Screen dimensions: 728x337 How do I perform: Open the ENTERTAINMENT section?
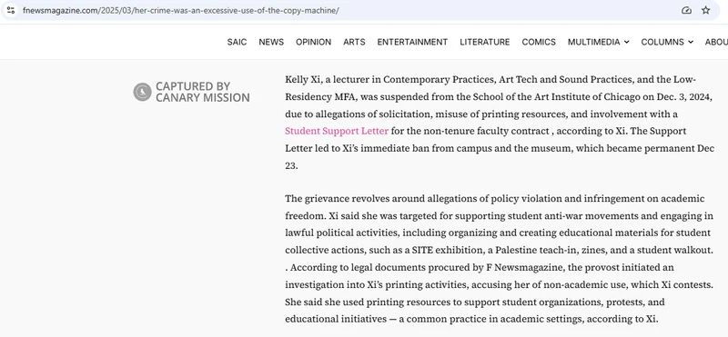pyautogui.click(x=412, y=42)
